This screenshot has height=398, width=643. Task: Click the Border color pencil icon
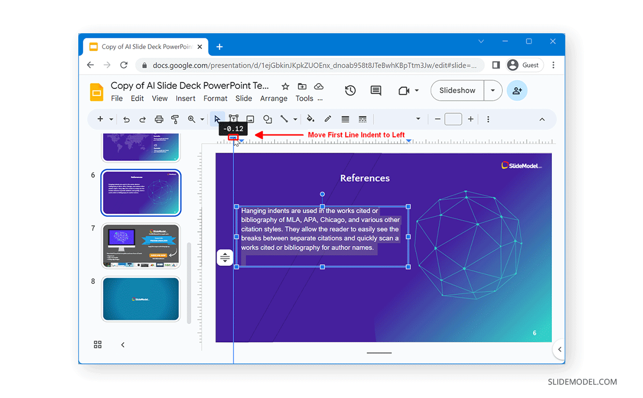pos(328,119)
